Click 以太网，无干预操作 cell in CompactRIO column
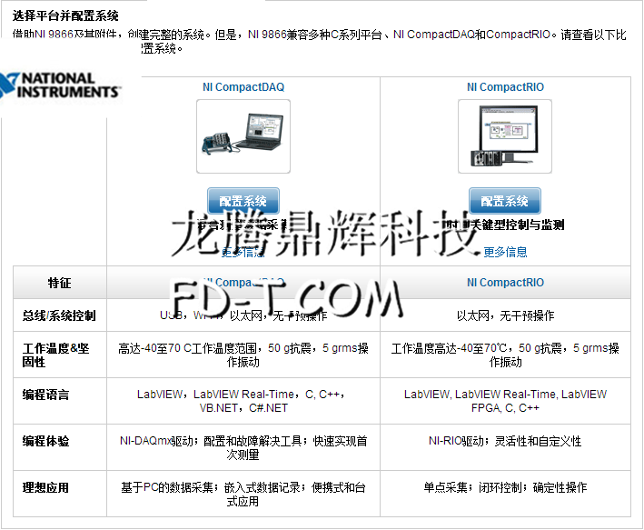 [505, 315]
